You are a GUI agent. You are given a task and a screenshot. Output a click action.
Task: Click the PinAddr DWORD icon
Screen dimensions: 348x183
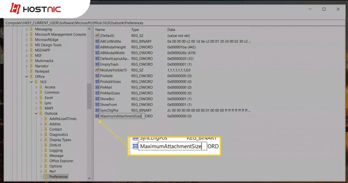[x=97, y=76]
